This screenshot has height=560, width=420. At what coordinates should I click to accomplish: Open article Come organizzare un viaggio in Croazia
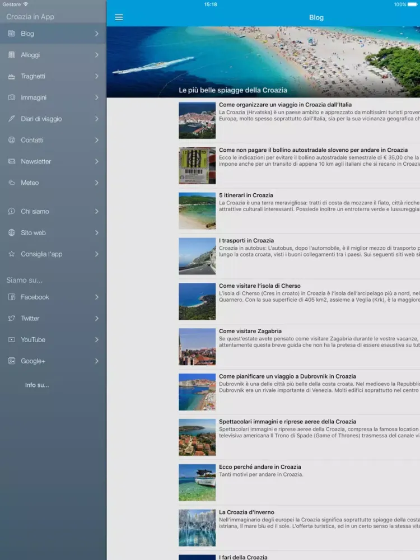(x=299, y=120)
